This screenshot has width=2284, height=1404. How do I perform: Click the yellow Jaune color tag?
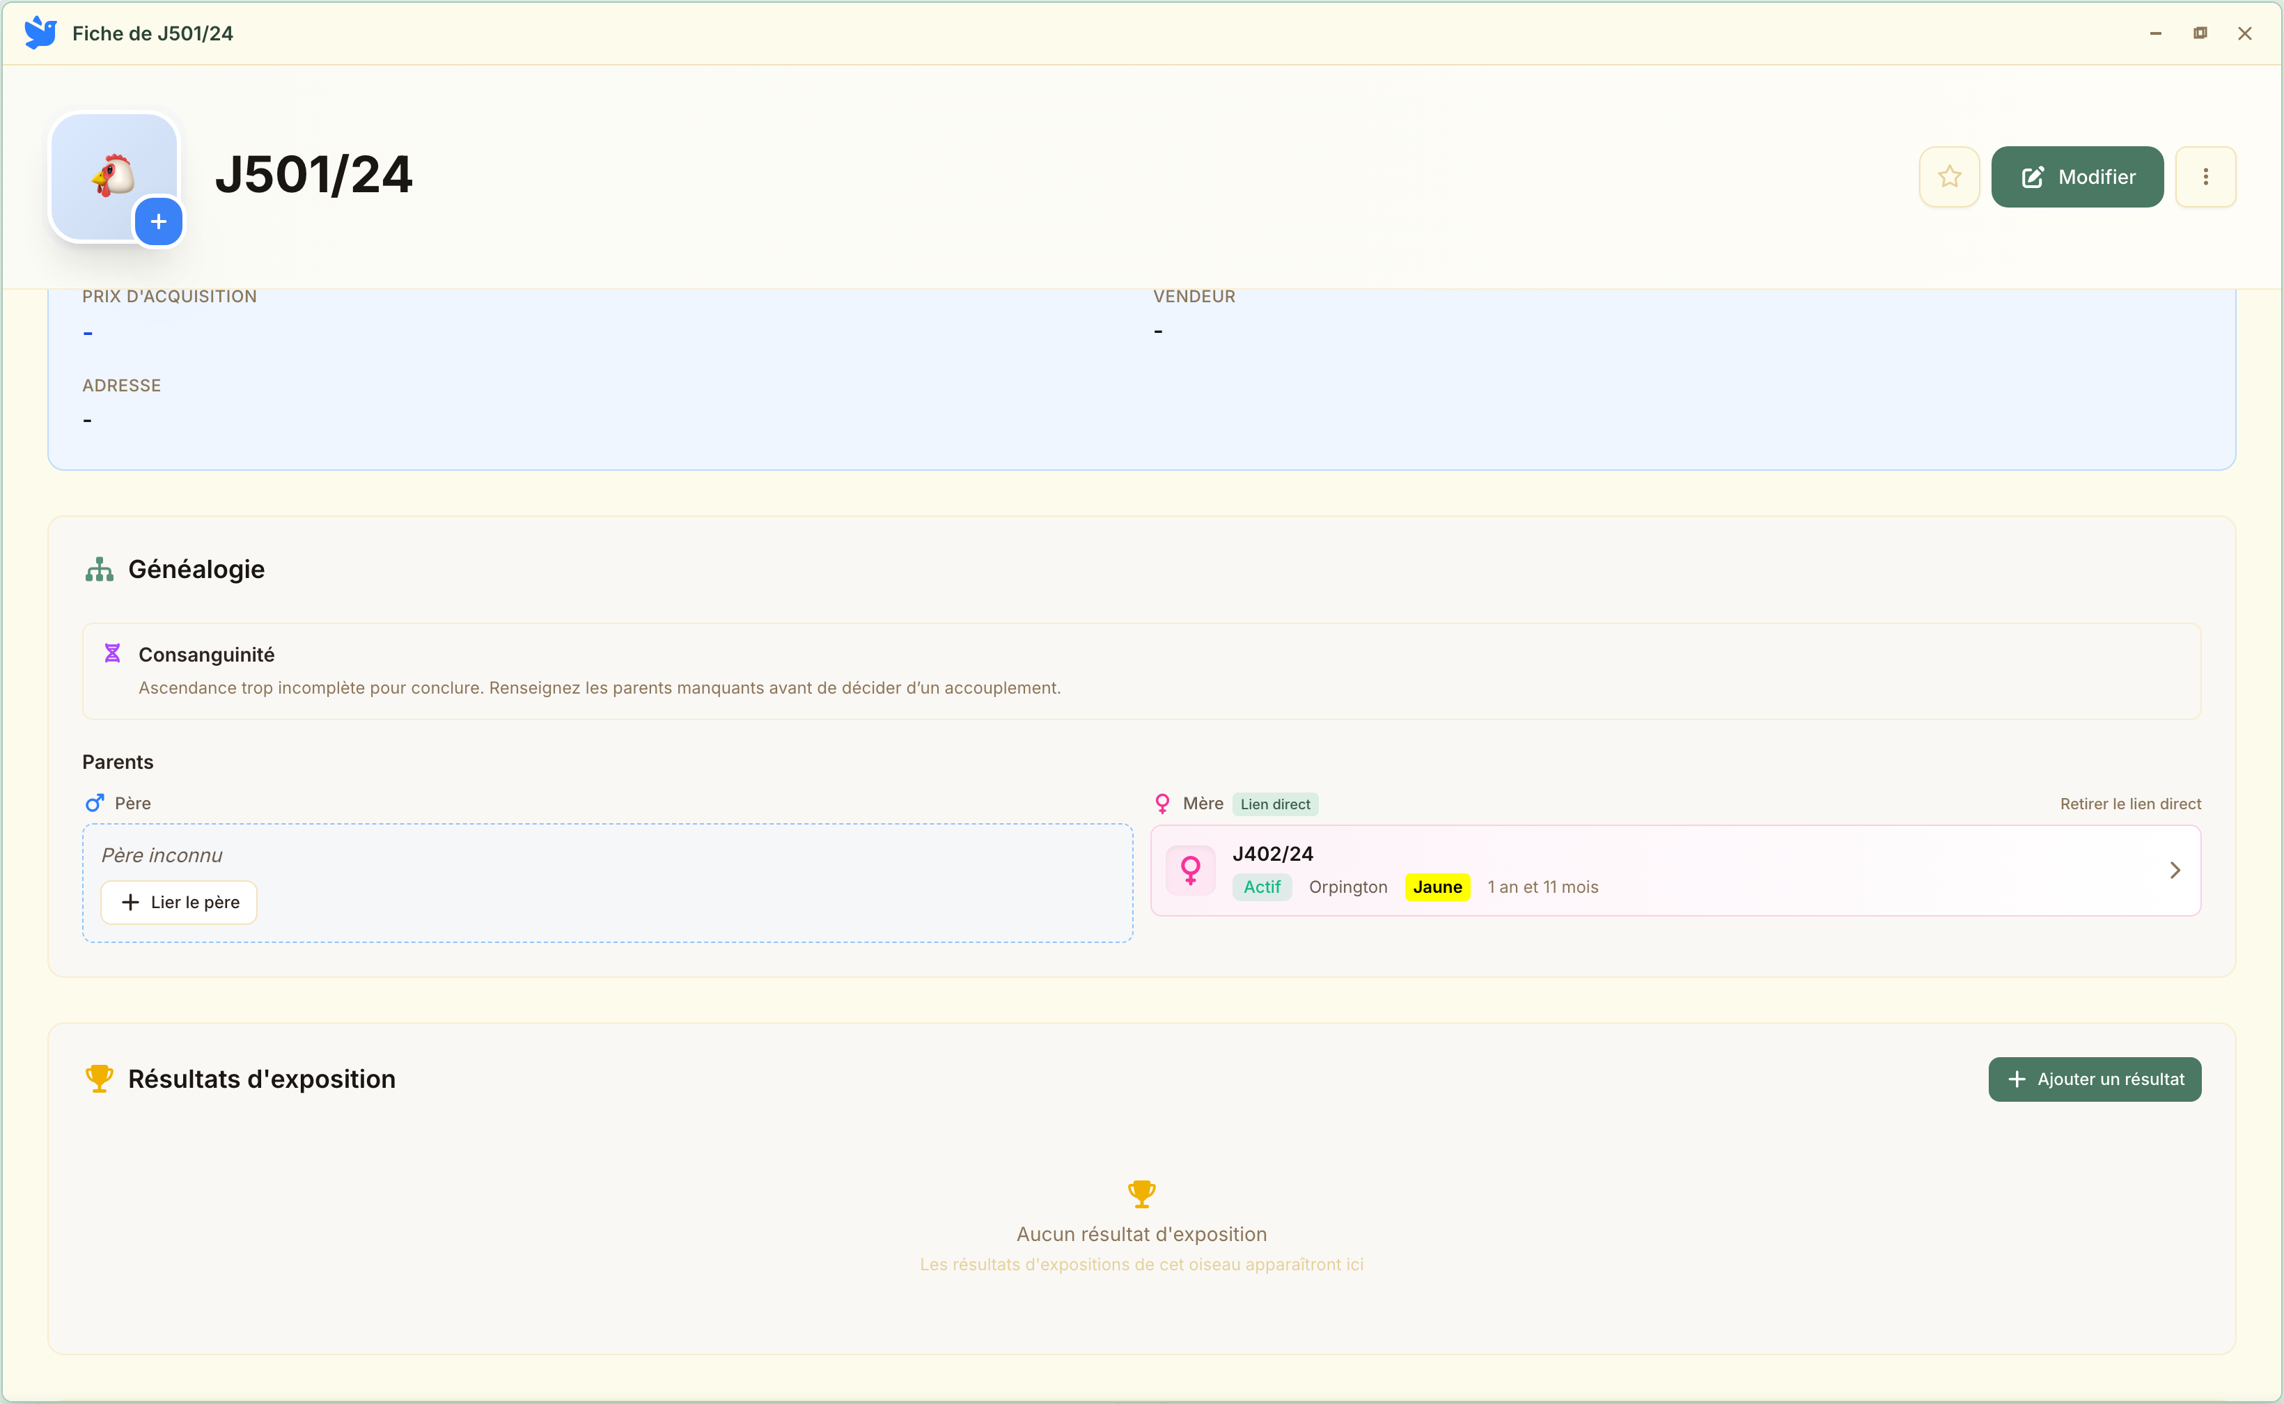[x=1437, y=887]
